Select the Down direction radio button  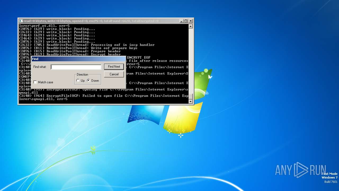click(x=88, y=81)
